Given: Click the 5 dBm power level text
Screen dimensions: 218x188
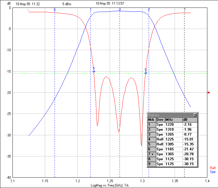Looking at the screenshot, I should [67, 4].
